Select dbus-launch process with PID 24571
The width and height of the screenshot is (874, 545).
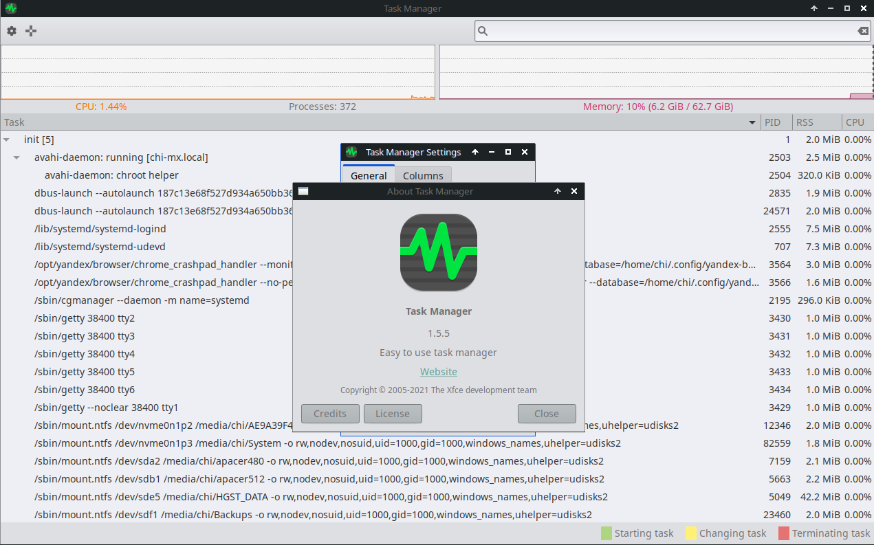[x=437, y=211]
